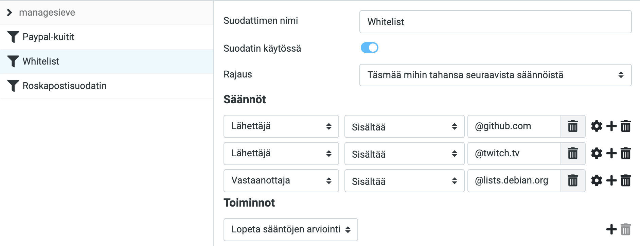
Task: Toggle the Suodatin käytössä switch
Action: pos(369,48)
